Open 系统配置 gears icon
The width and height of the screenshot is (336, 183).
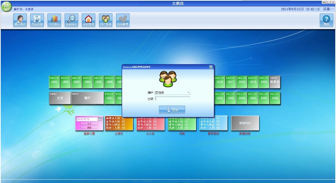pos(123,20)
